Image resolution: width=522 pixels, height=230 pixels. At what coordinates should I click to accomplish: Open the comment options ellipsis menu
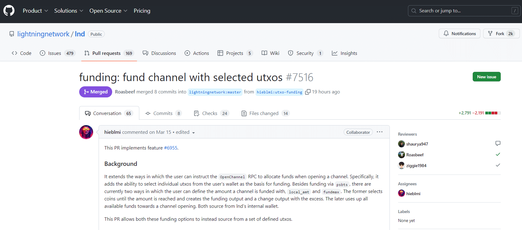click(380, 132)
